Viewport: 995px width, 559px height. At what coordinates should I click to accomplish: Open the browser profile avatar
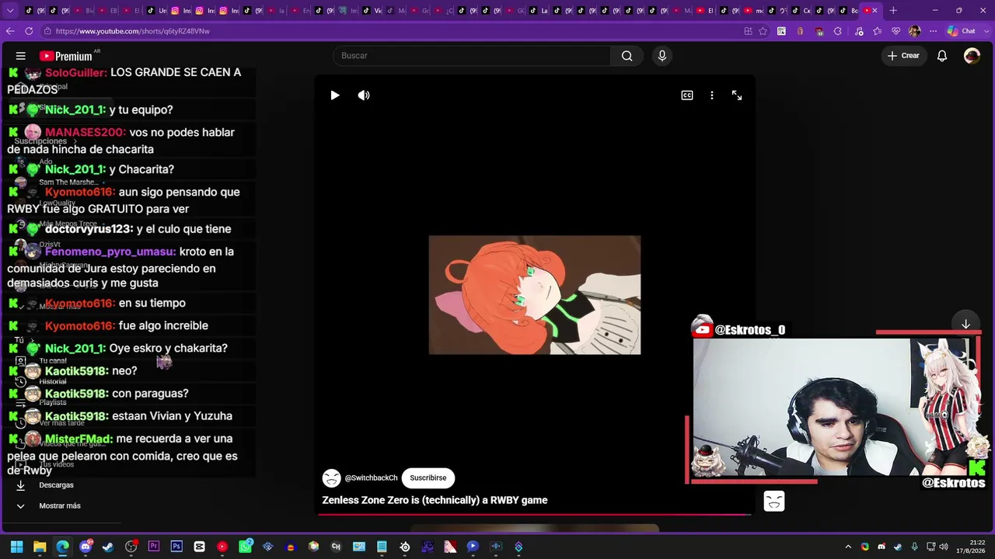pos(914,31)
